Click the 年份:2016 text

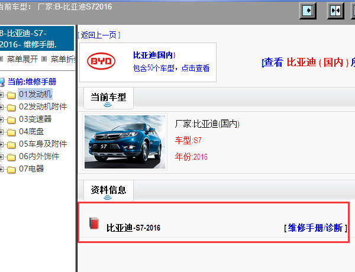191,157
